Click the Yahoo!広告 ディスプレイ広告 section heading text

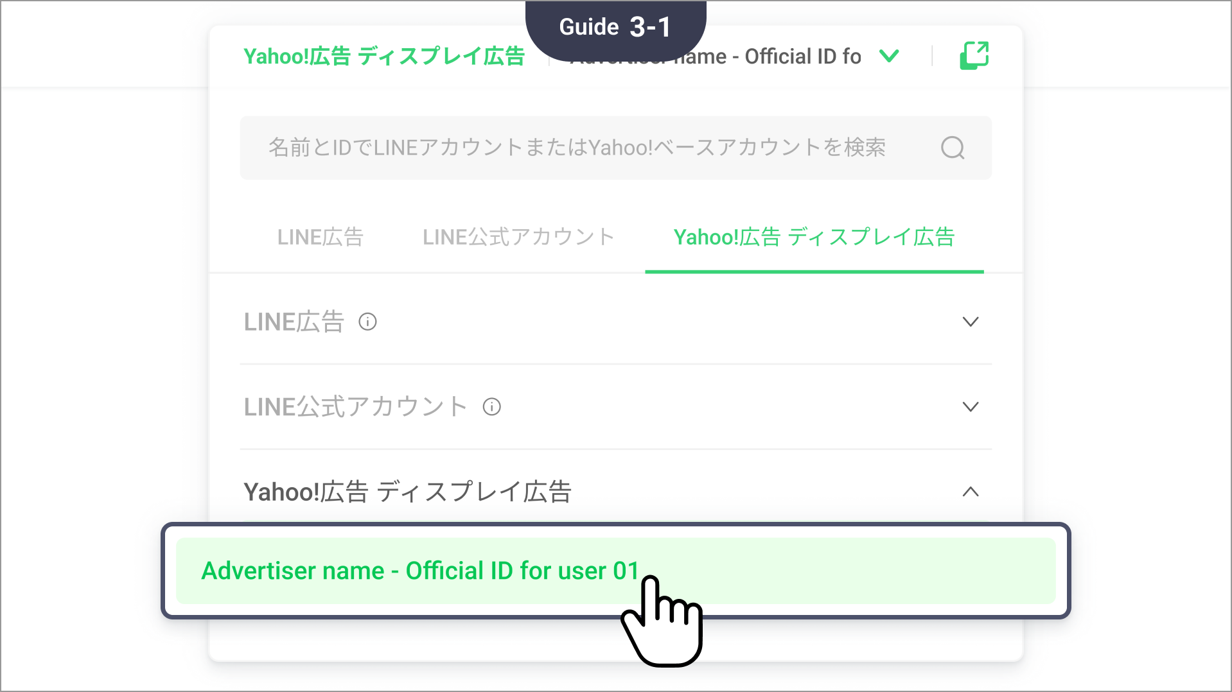[x=407, y=492]
